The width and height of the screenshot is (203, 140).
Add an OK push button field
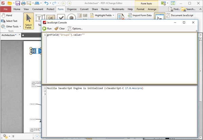point(51,18)
